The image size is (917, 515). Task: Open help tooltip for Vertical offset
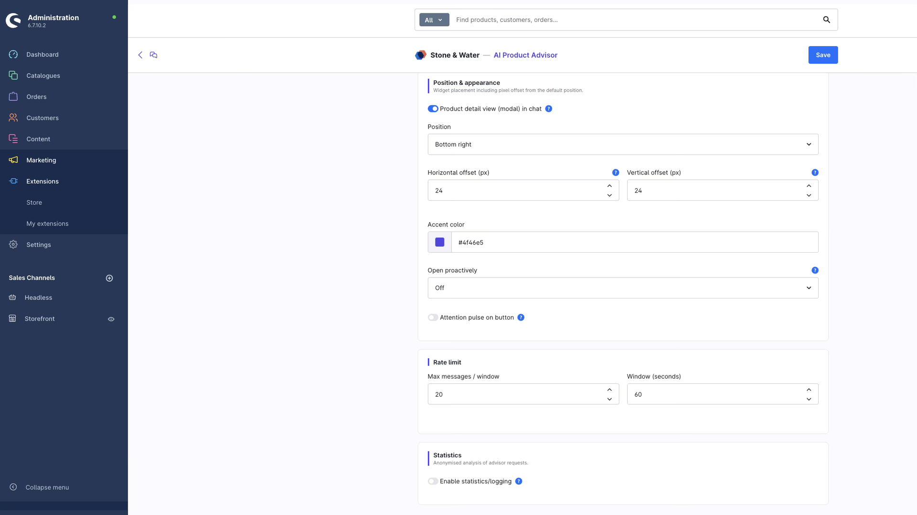pos(815,173)
